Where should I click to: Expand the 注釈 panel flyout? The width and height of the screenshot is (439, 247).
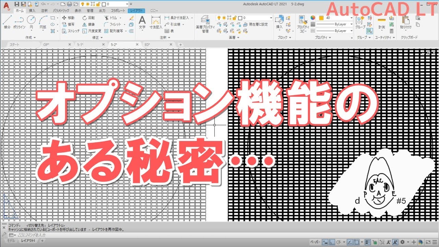(165, 37)
